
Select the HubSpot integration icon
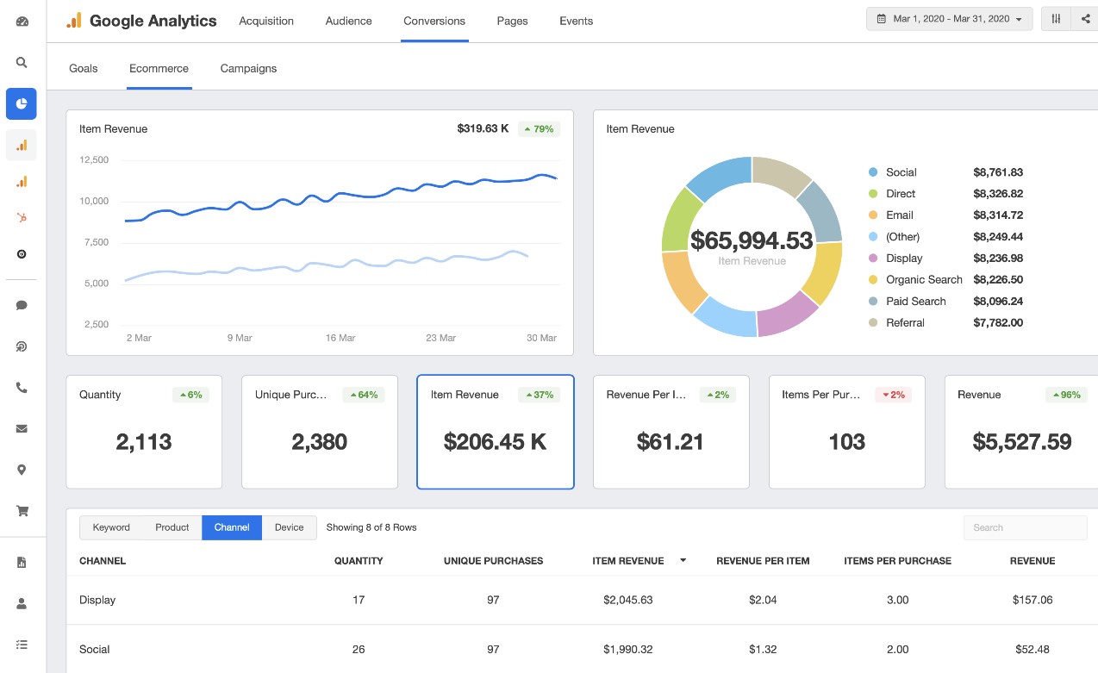(22, 218)
